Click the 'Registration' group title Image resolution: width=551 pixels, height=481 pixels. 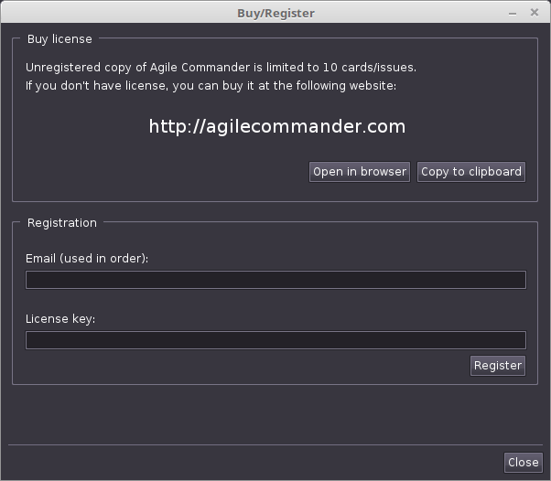pos(62,223)
